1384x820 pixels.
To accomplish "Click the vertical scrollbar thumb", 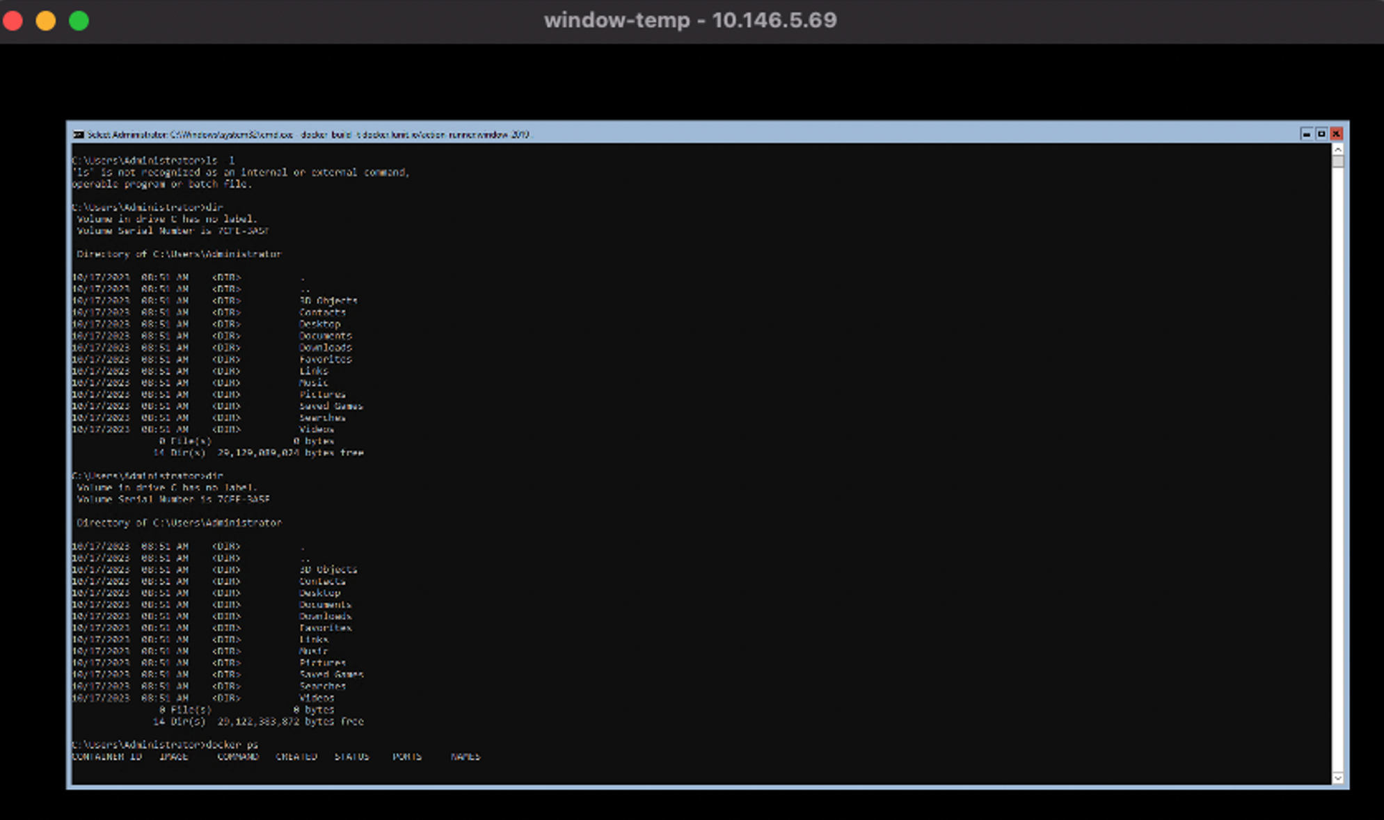I will click(x=1338, y=162).
